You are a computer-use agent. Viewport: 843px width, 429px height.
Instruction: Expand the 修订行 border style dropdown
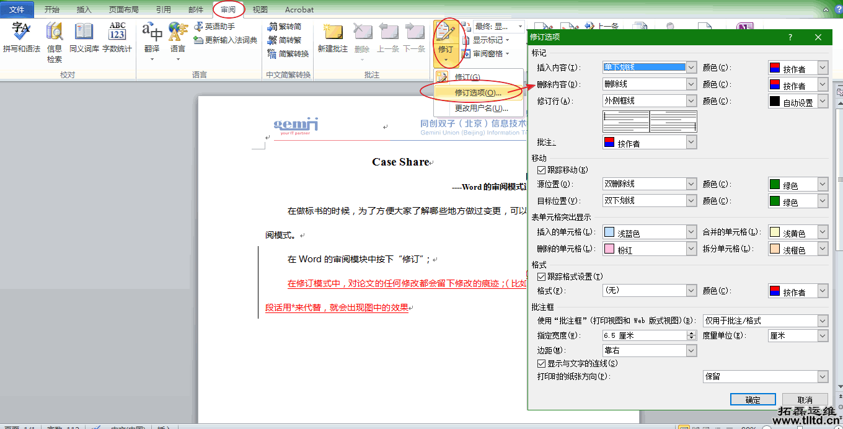tap(691, 100)
